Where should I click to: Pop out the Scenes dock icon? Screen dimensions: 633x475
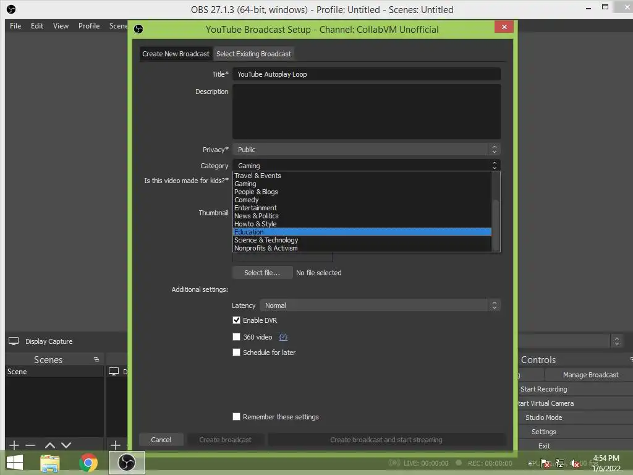pos(96,359)
